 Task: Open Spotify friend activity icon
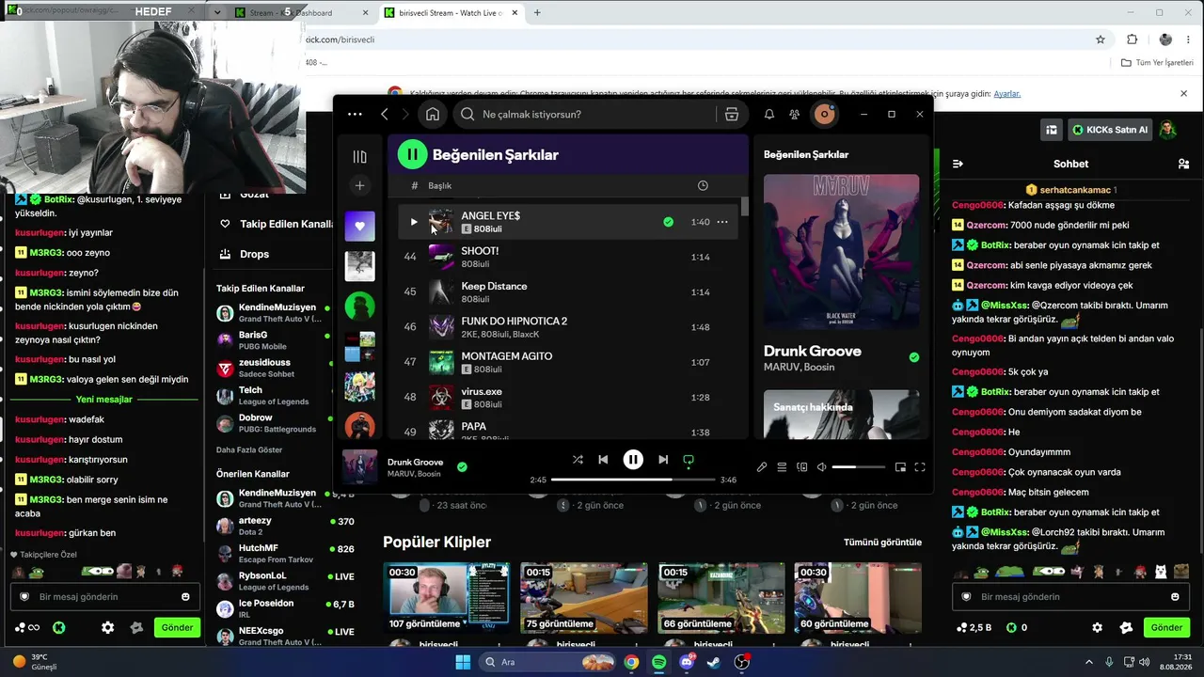click(x=795, y=114)
